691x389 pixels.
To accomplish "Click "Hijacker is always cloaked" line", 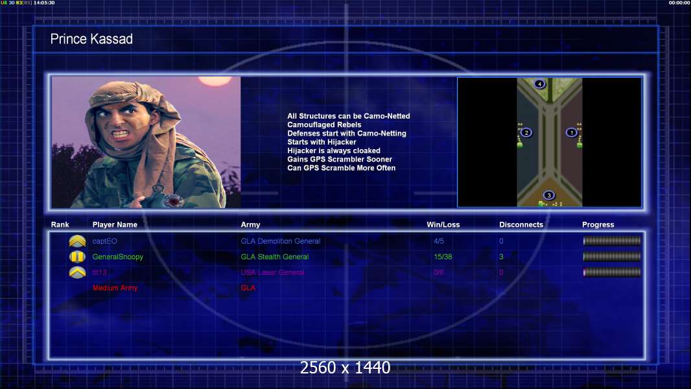I will 334,150.
